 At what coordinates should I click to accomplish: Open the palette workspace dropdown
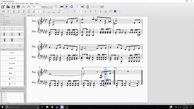[12, 88]
